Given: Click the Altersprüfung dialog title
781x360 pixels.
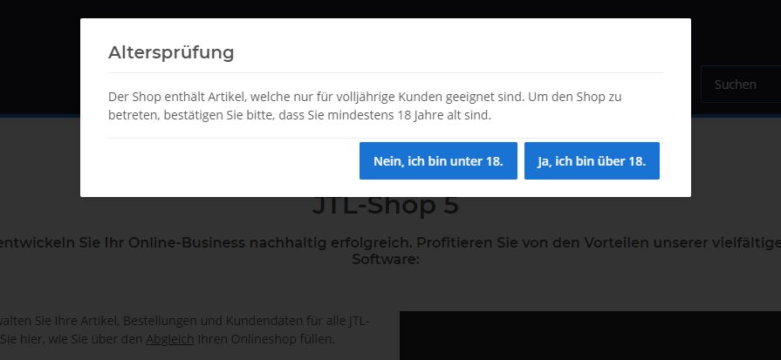Looking at the screenshot, I should coord(171,52).
